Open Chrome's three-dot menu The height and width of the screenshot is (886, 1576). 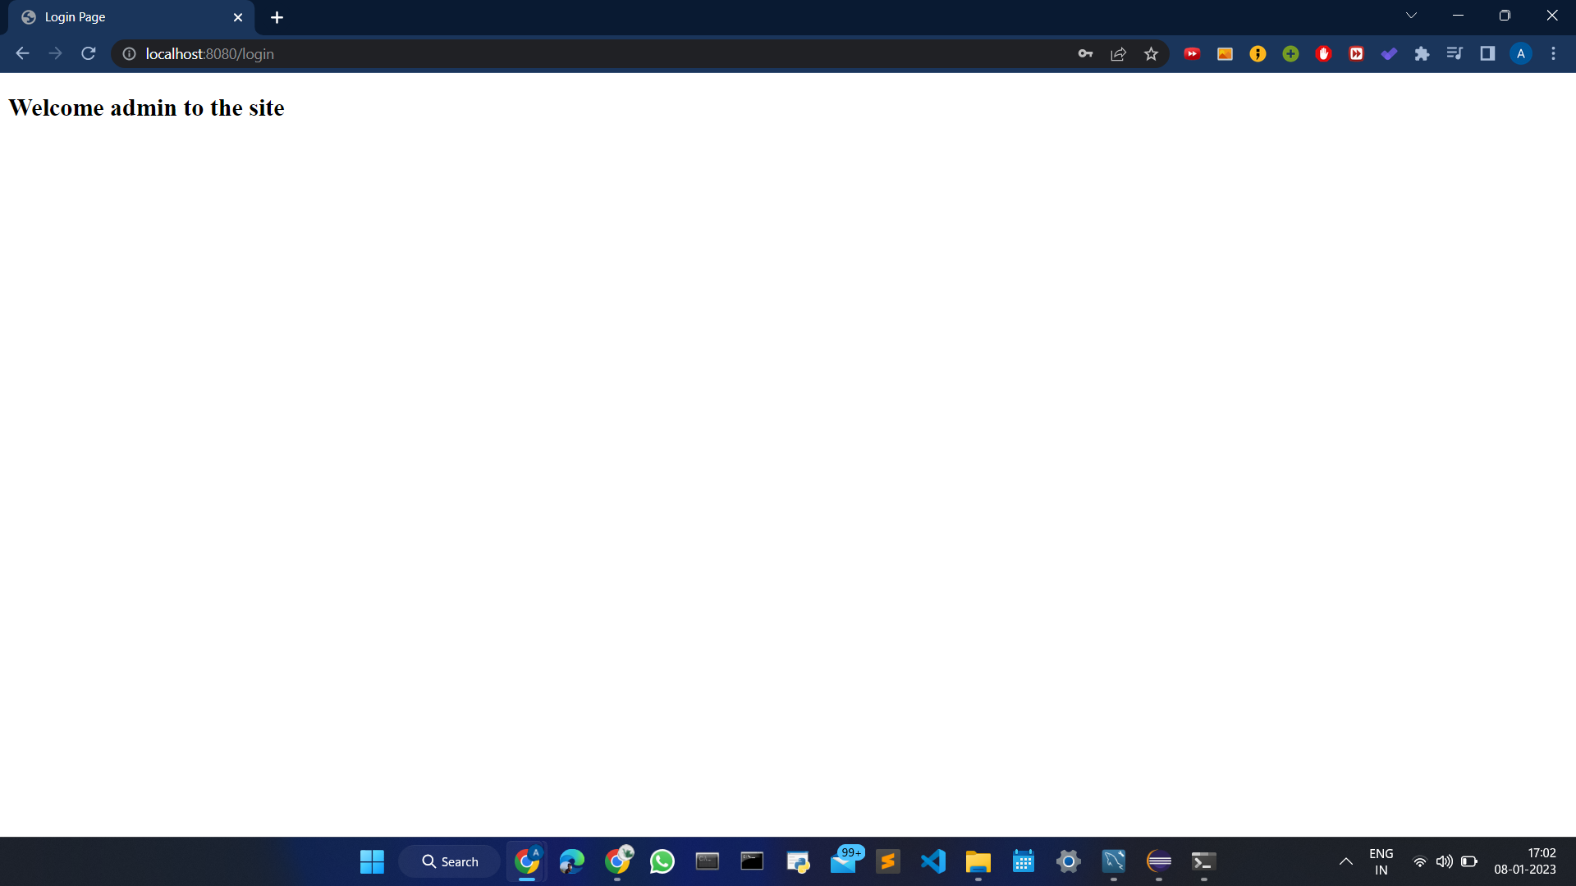1553,53
